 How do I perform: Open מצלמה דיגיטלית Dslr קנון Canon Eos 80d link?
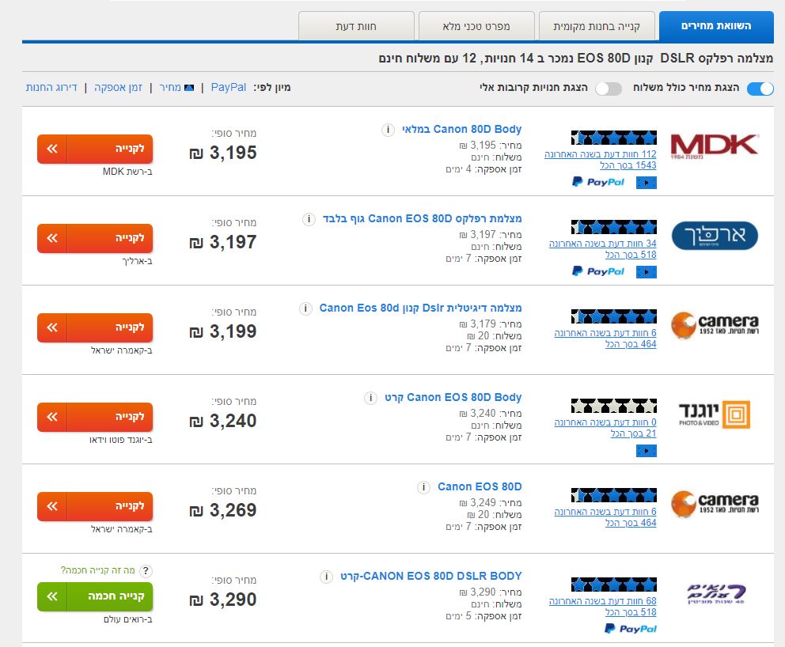[x=420, y=308]
